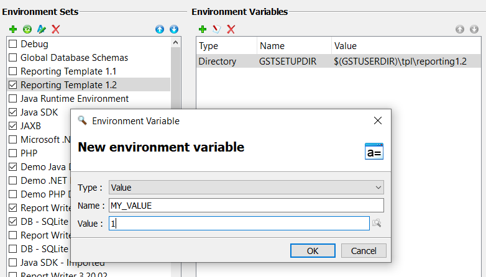Select the Java Runtime Environment entry

75,99
